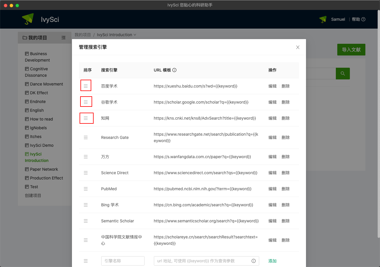Click the drag handle for Semantic Scholar row
Image resolution: width=380 pixels, height=267 pixels.
pos(86,221)
